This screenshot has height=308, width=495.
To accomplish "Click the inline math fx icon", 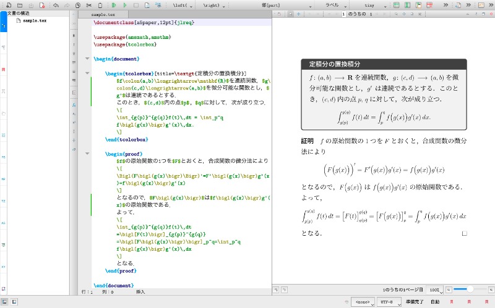I will pyautogui.click(x=74, y=106).
